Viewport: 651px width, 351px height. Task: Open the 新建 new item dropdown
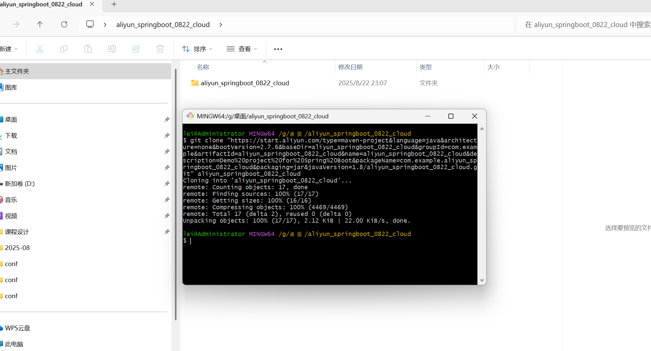[9, 49]
